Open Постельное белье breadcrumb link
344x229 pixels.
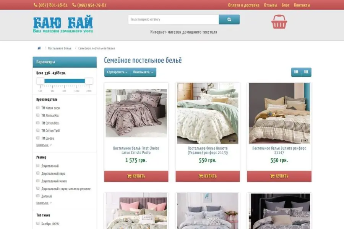60,48
